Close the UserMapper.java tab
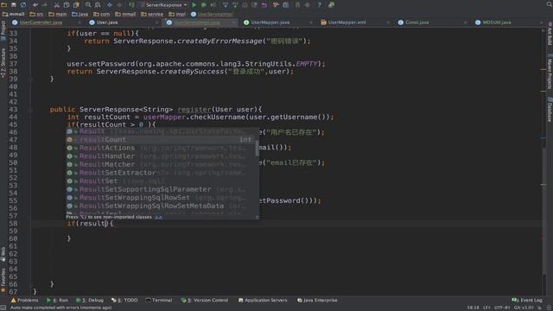 tap(311, 22)
